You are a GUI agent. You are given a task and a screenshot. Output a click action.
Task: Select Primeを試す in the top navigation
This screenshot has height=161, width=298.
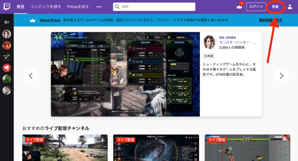tap(78, 7)
